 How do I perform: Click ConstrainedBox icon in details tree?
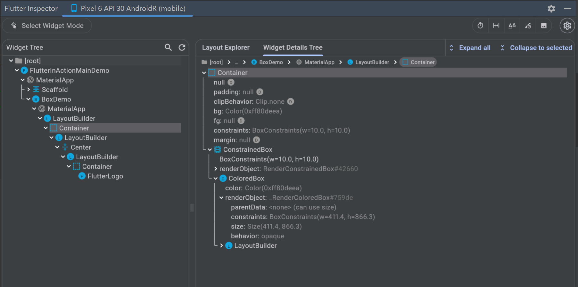(x=218, y=149)
